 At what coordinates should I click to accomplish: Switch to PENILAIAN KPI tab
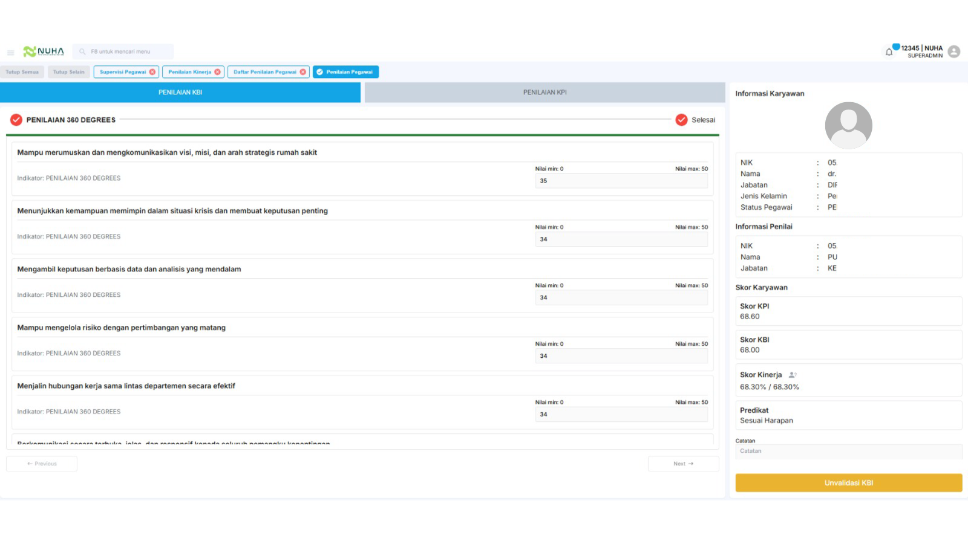click(544, 92)
